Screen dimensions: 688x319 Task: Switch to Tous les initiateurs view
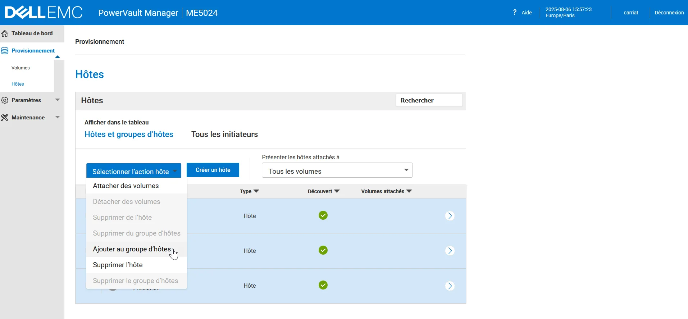click(224, 135)
